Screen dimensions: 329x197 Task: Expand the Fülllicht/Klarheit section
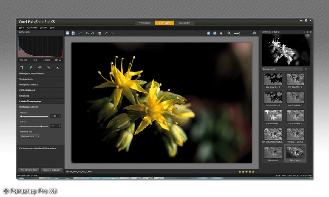40,90
